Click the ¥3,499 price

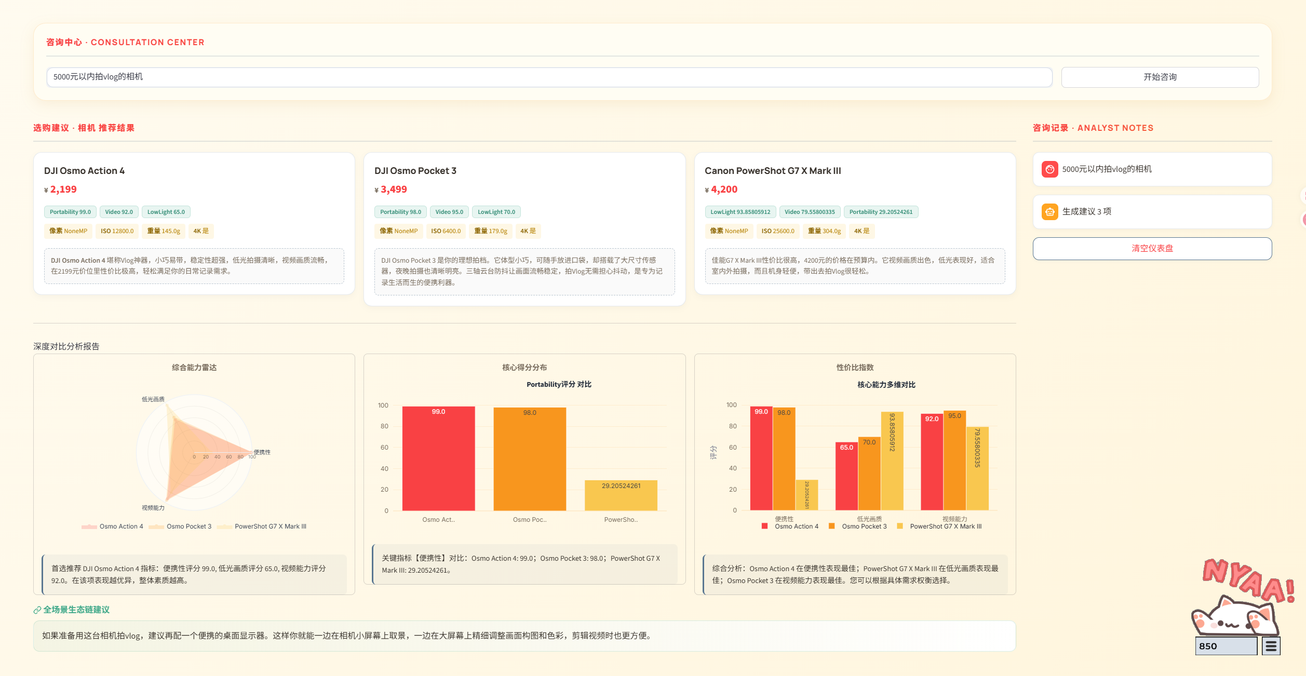coord(391,190)
